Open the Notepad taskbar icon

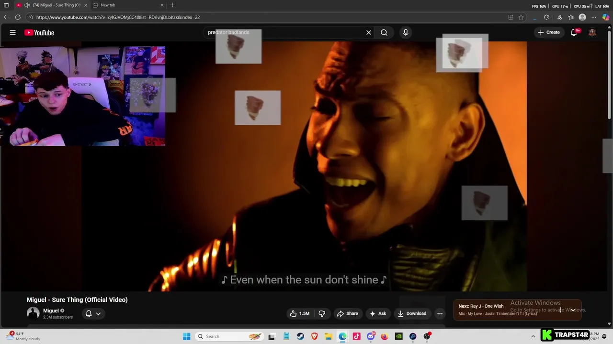286,336
